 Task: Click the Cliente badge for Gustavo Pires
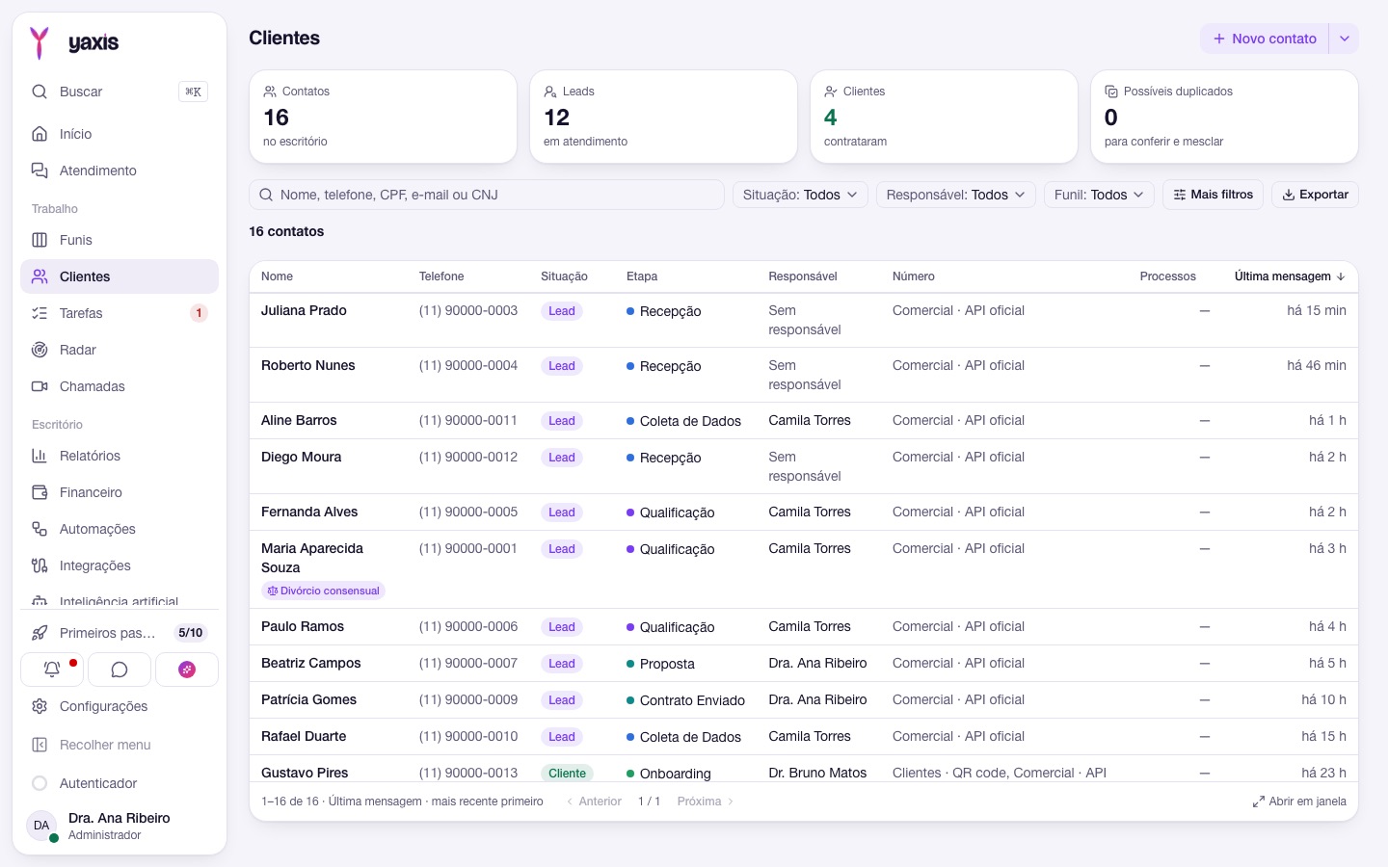[x=567, y=774]
